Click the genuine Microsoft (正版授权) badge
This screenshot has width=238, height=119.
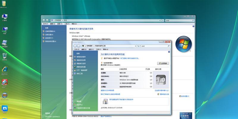point(186,115)
